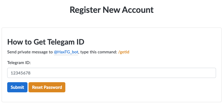Click the word "Telegam" in the subheading

[61, 42]
